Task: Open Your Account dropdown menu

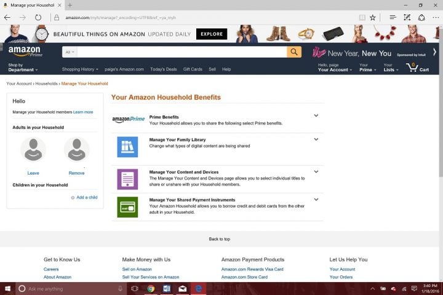Action: pyautogui.click(x=335, y=68)
